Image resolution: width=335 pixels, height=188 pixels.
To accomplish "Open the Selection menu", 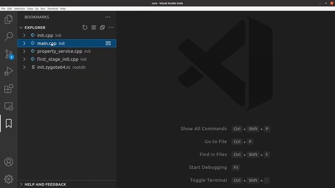I will (x=19, y=9).
